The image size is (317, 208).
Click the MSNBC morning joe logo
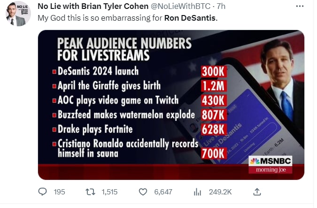[271, 164]
